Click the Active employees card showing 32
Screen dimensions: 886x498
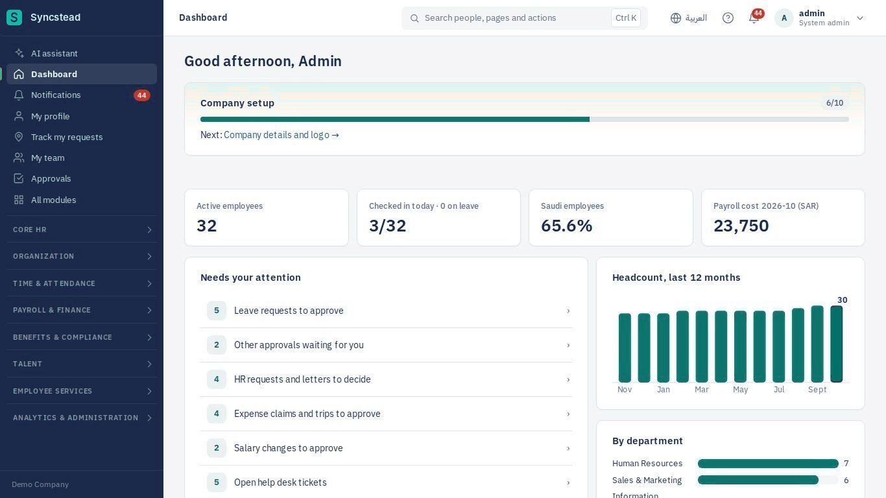click(x=267, y=218)
